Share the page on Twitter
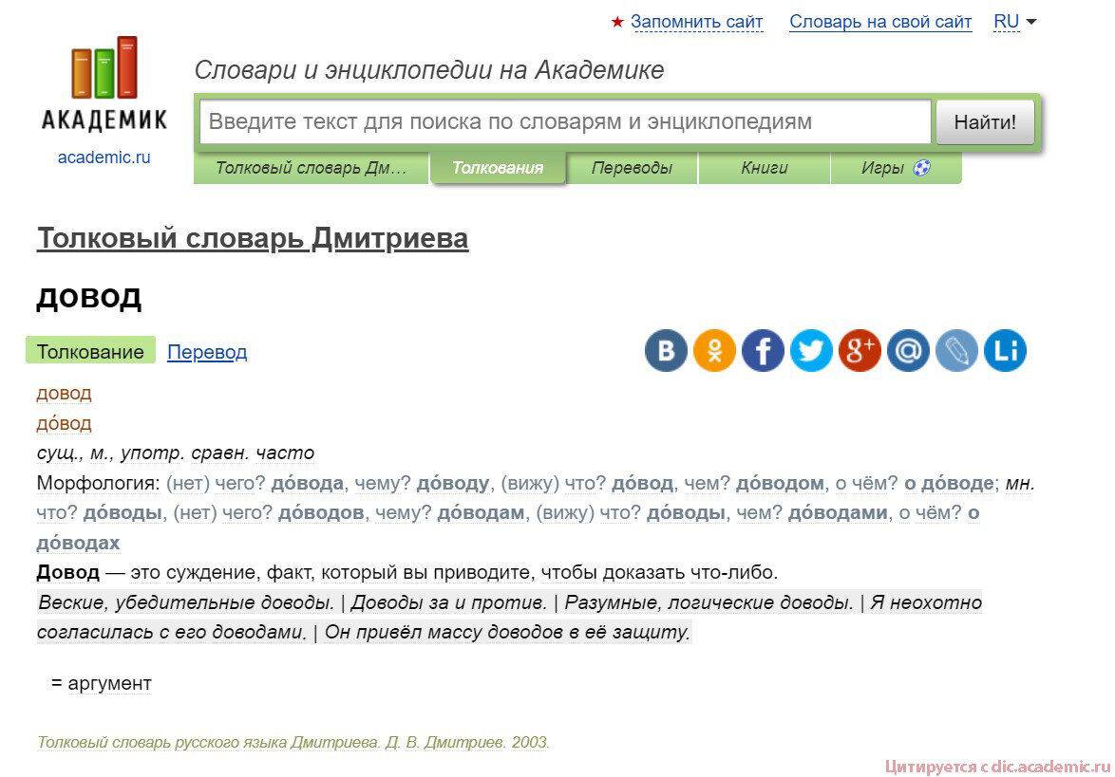This screenshot has width=1115, height=777. pos(811,351)
